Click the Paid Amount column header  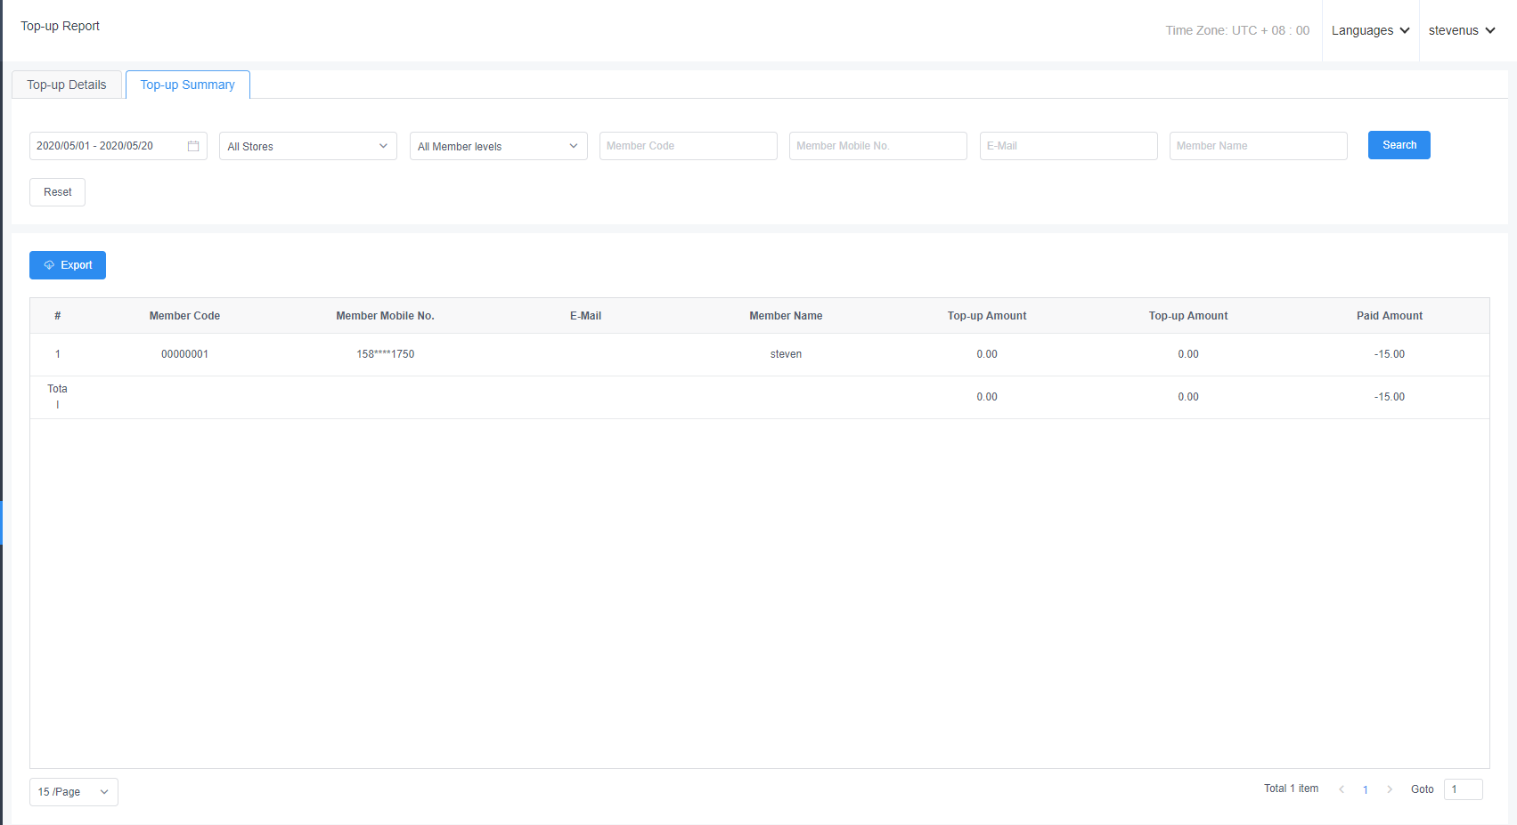point(1389,316)
